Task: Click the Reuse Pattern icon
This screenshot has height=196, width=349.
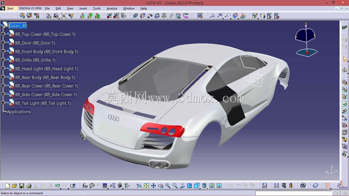Action: pos(200,16)
